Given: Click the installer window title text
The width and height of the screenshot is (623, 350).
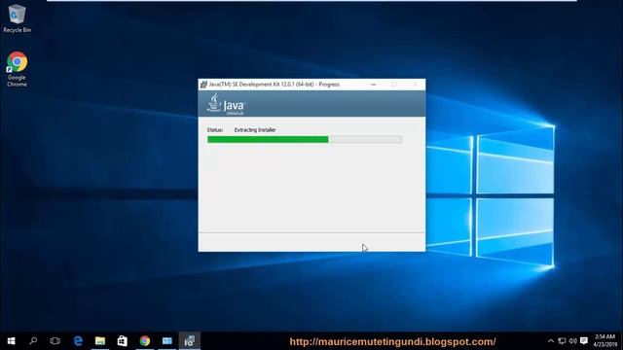Looking at the screenshot, I should point(275,85).
